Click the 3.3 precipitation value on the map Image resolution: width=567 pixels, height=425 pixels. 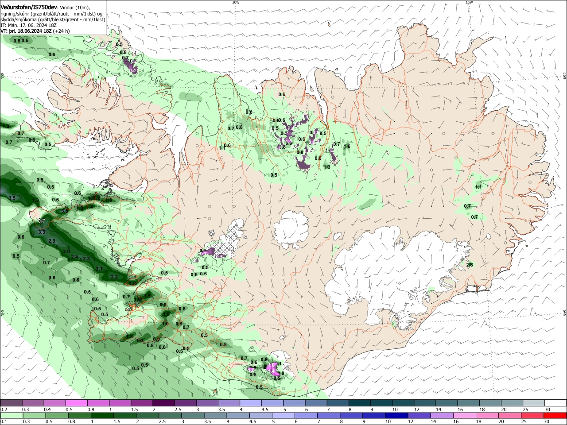click(42, 232)
